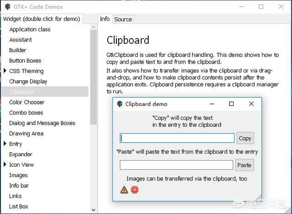Image resolution: width=292 pixels, height=214 pixels.
Task: Click the GTK+ Code Demos app icon
Action: coord(8,7)
